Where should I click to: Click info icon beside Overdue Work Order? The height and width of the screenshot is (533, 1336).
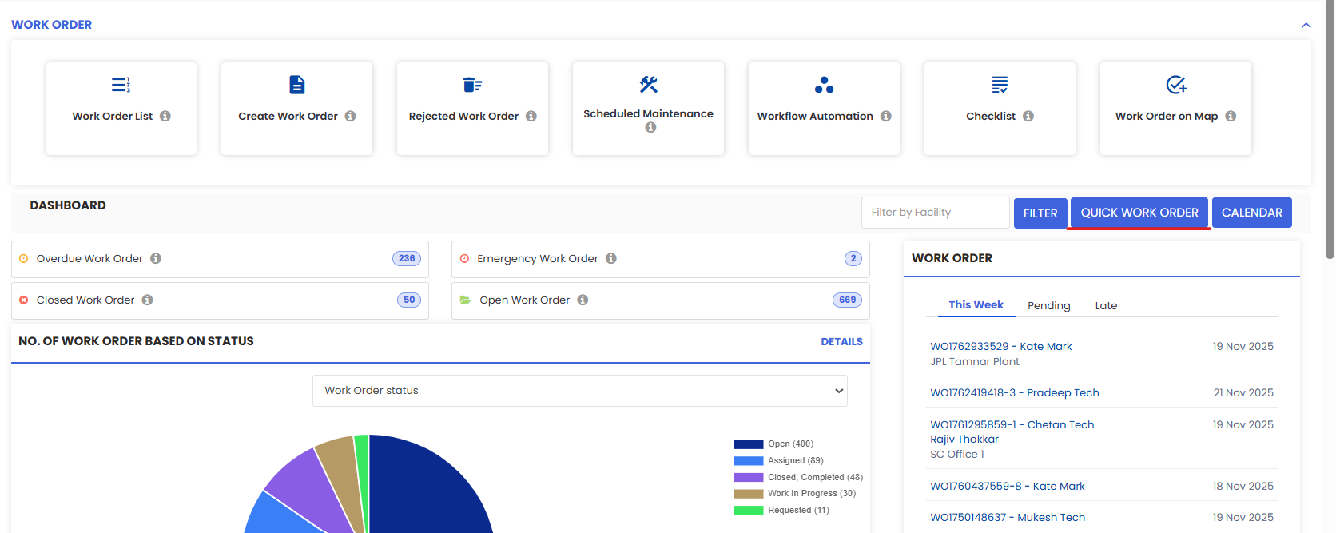156,258
